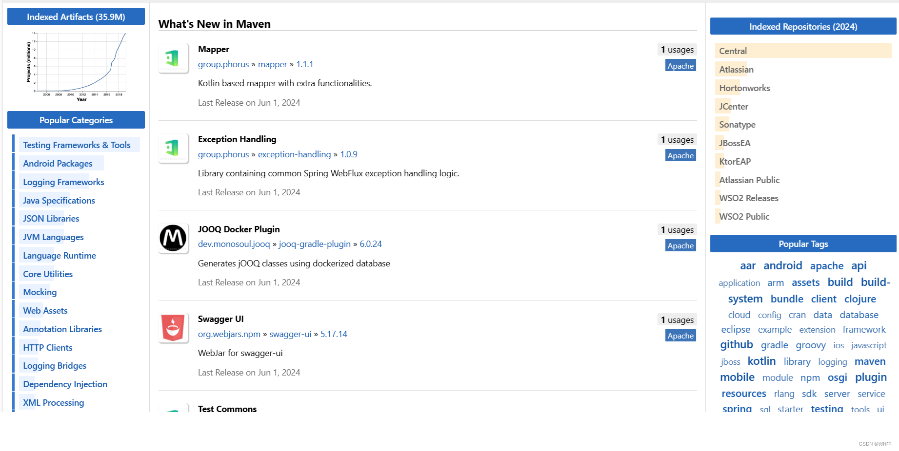The image size is (899, 451).
Task: Select the JVM Languages category
Action: (53, 237)
